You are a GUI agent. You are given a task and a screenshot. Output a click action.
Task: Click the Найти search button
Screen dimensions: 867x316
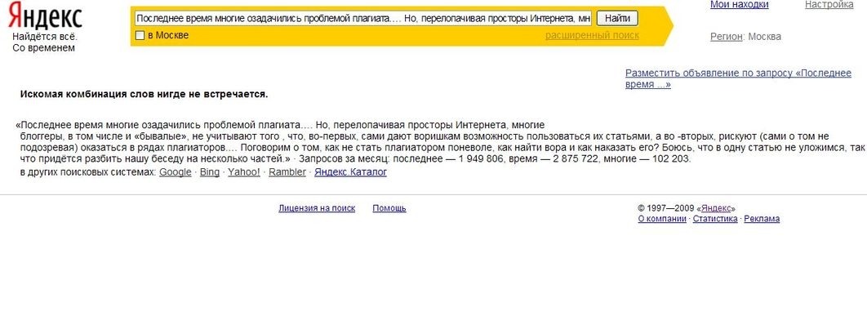[617, 19]
